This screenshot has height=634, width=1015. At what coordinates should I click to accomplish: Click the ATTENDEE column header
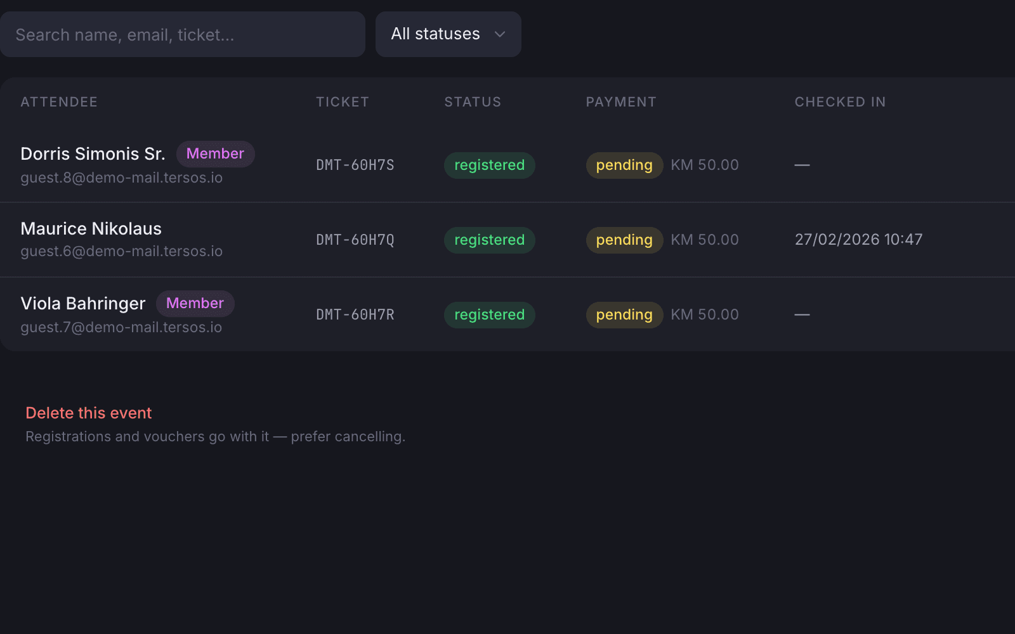59,101
